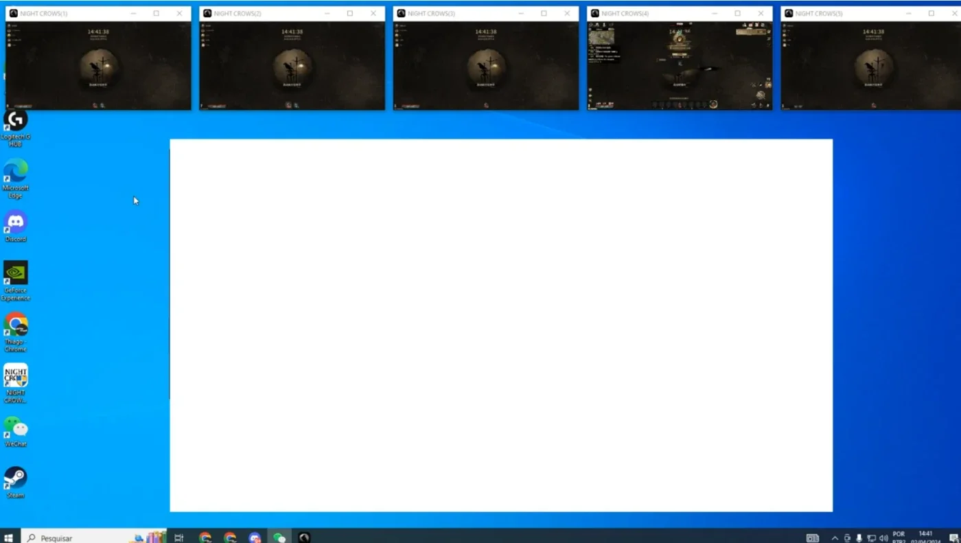961x543 pixels.
Task: Open Logitech G HUB desktop shortcut
Action: point(15,128)
